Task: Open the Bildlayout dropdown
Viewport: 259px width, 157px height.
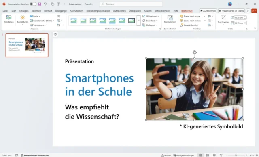Action: (x=150, y=25)
